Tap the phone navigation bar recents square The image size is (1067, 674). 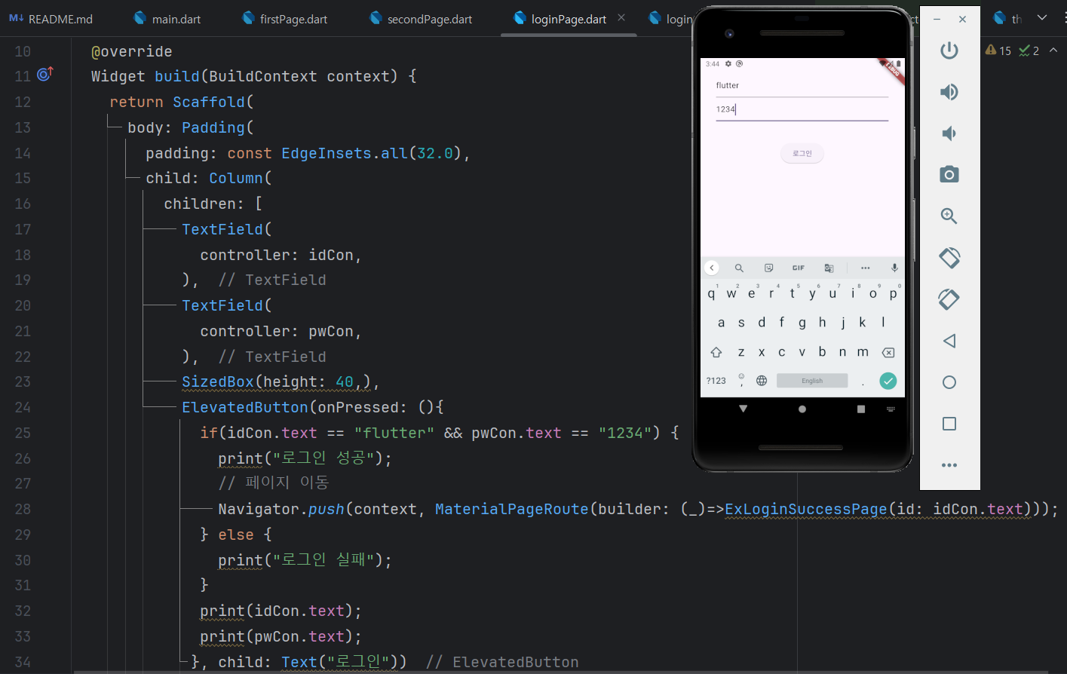tap(861, 409)
